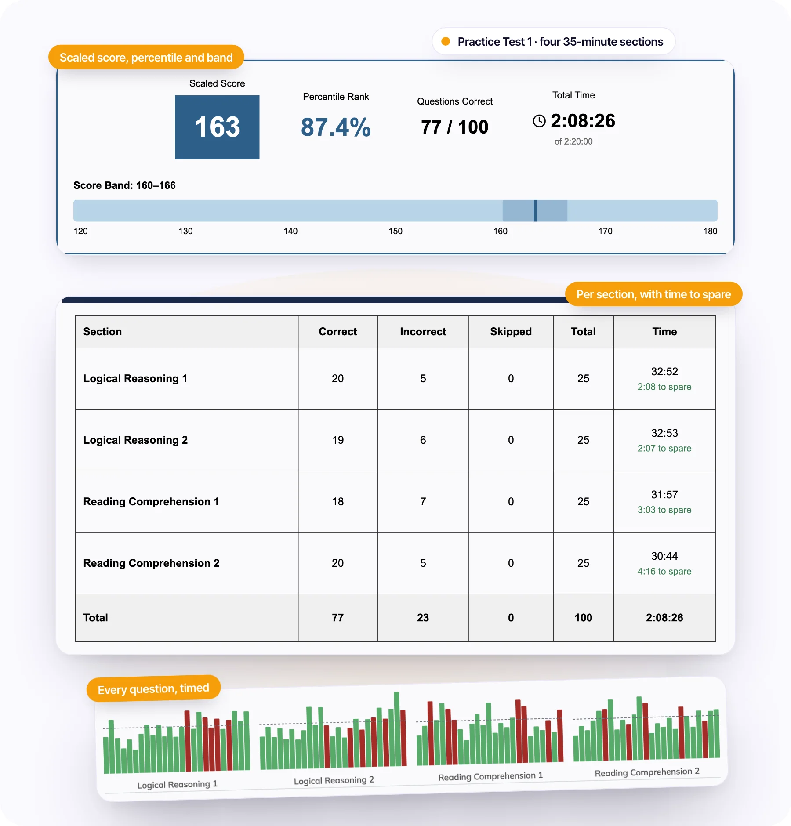Click '2:08 to spare' in Logical Reasoning 1
The height and width of the screenshot is (826, 791).
[x=664, y=387]
